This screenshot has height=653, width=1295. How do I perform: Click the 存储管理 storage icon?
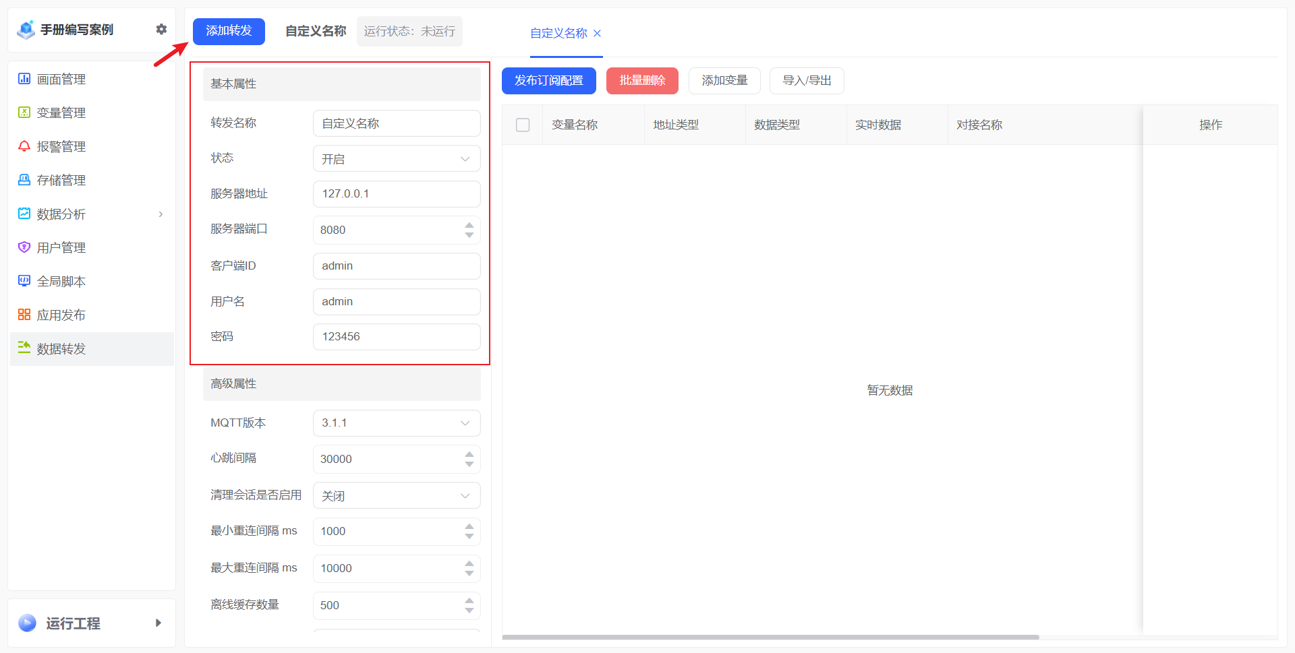click(x=24, y=180)
